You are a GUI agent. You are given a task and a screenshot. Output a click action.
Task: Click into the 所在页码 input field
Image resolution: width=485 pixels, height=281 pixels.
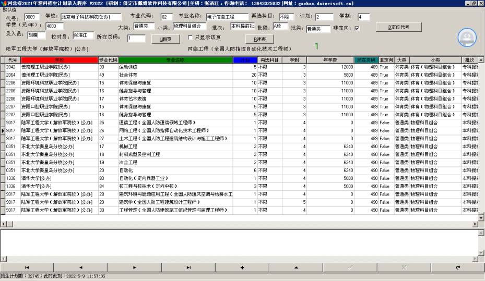(x=136, y=39)
